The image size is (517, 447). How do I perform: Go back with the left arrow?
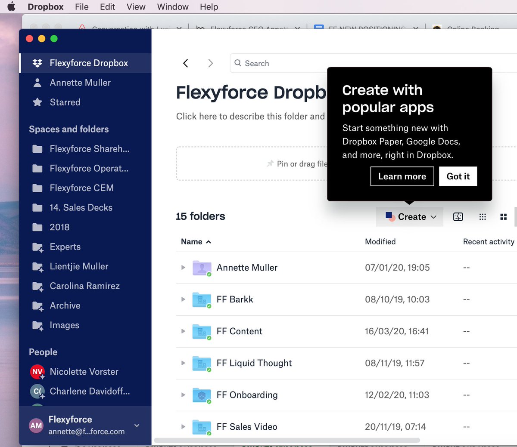pos(186,63)
